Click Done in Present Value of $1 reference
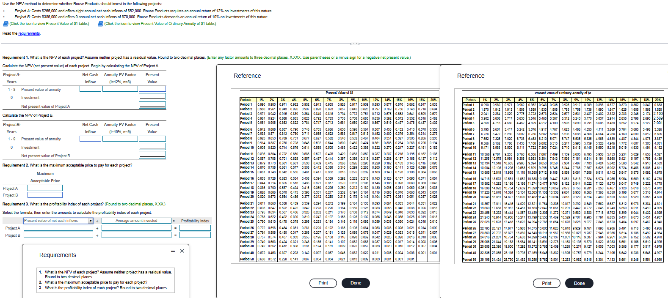The image size is (668, 298). [x=356, y=283]
